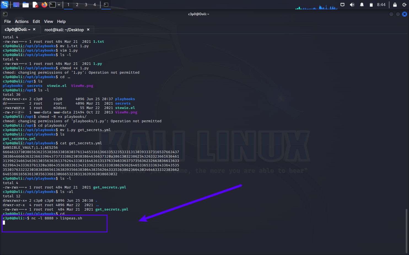Expand the terminal launcher dropdown arrow
Screen dimensions: 409x255
[x=59, y=5]
